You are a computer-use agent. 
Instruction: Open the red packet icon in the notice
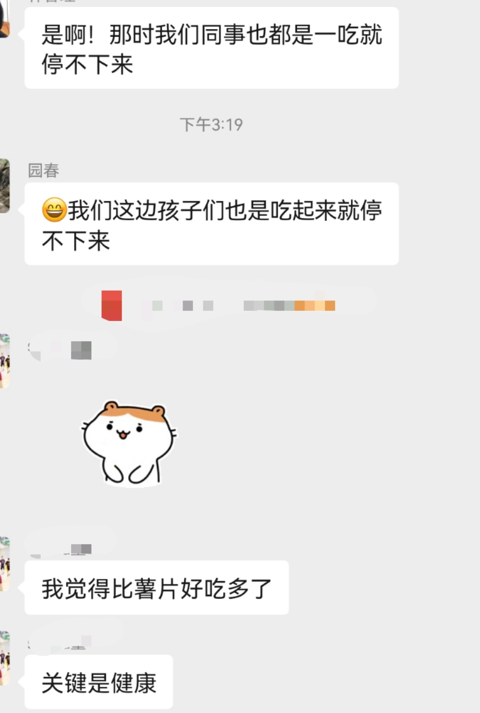(x=111, y=305)
